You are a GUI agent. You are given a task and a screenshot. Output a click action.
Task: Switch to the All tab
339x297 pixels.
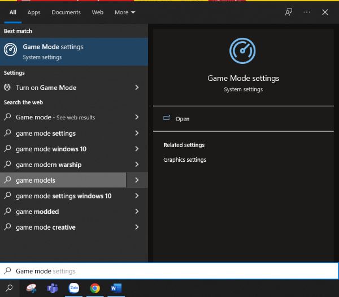click(x=13, y=12)
